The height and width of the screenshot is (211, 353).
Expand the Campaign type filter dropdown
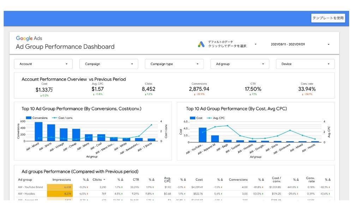pos(174,64)
